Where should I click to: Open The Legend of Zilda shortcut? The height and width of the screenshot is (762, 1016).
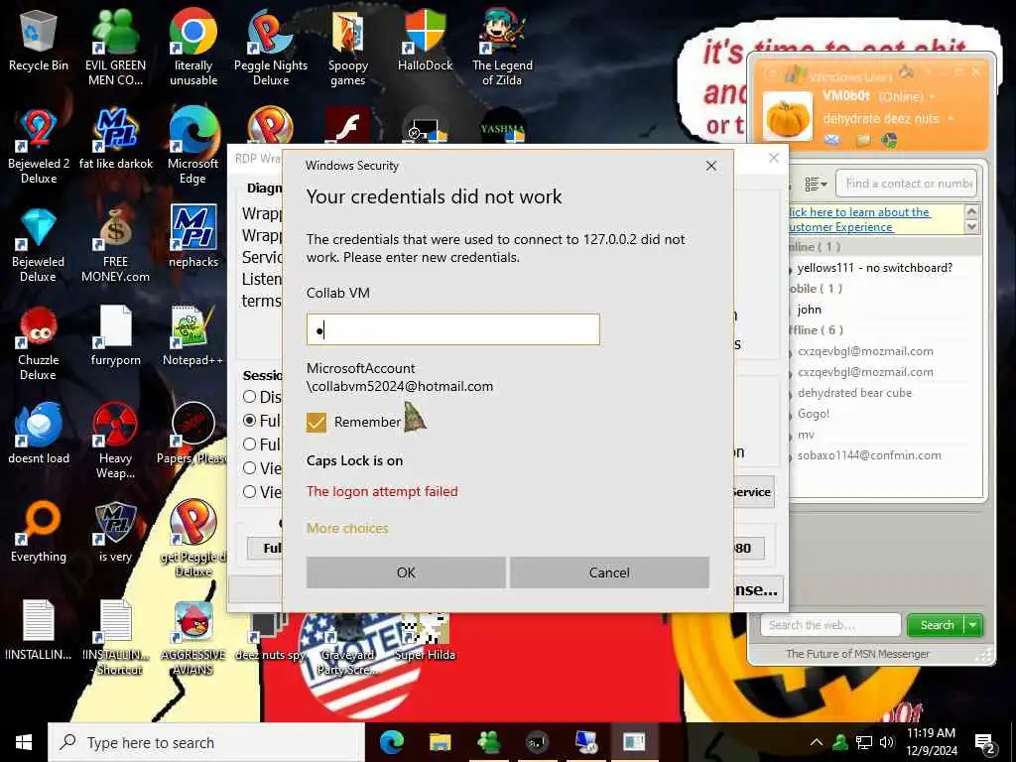[502, 48]
